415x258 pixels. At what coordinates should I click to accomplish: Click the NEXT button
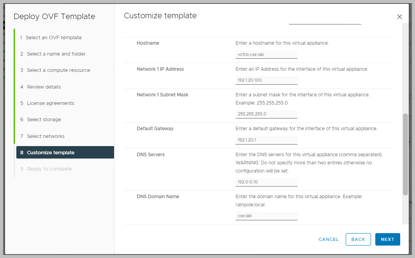[387, 239]
